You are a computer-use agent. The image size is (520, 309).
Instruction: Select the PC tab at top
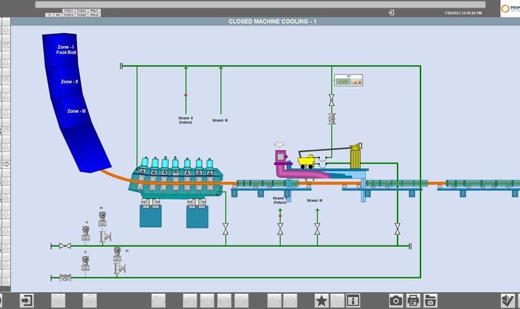pos(58,15)
